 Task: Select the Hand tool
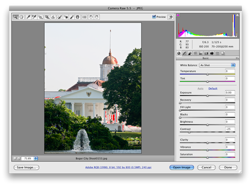coord(22,17)
